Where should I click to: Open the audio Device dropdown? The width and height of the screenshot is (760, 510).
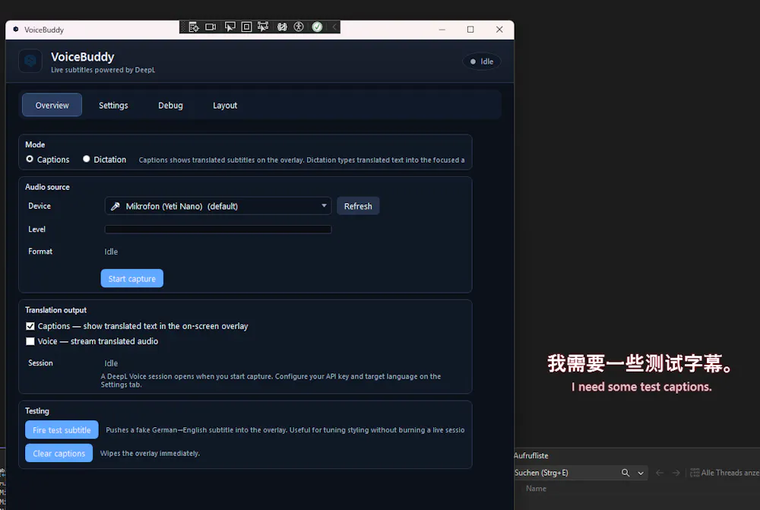[x=218, y=206]
